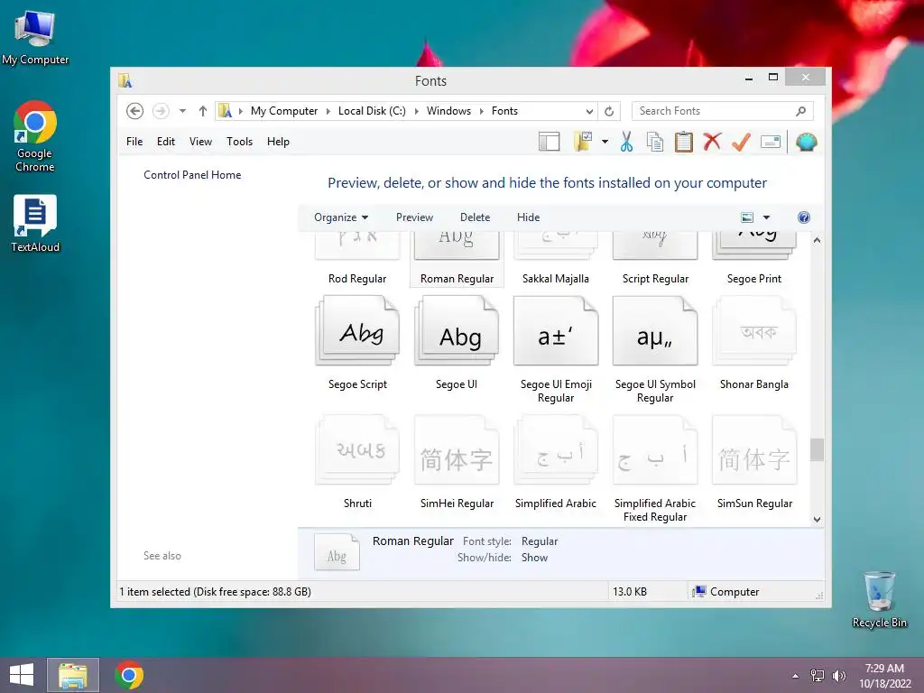Refresh the Fonts folder view
Screen dimensions: 924x693
609,111
